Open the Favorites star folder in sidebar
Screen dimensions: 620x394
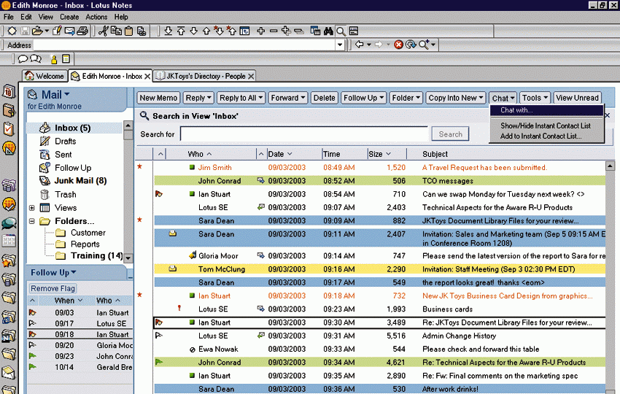(9, 260)
